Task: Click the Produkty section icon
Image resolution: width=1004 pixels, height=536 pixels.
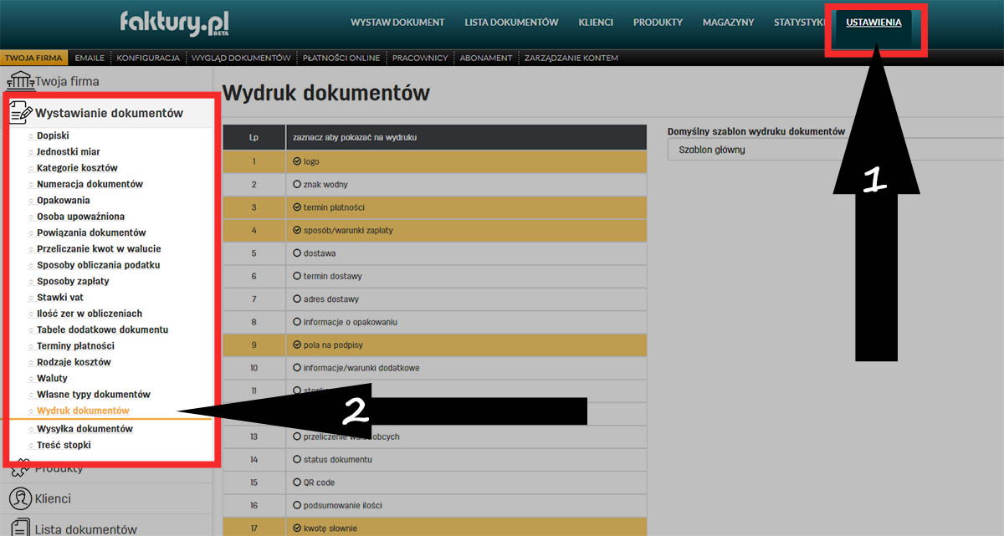Action: click(x=18, y=465)
